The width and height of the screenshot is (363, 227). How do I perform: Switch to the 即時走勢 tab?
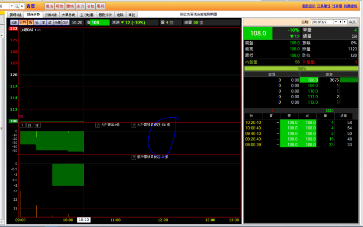(33, 15)
